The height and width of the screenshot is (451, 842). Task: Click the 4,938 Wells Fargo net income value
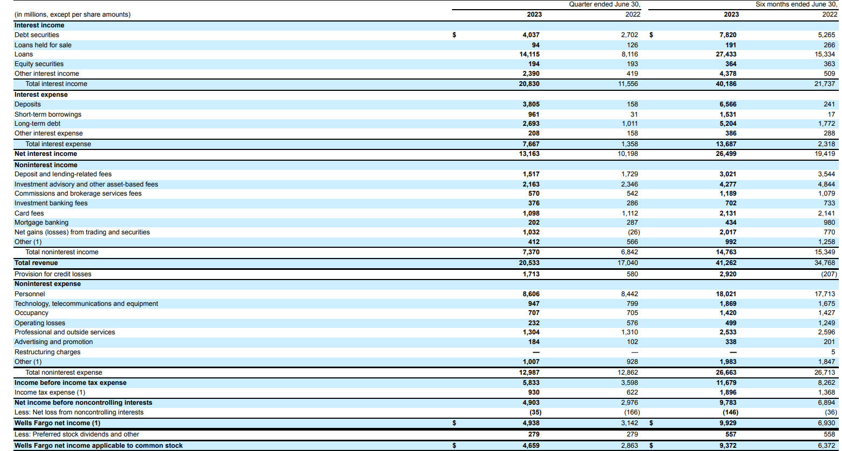click(530, 423)
